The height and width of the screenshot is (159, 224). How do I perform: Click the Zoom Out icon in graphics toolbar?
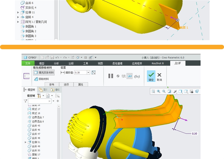[x=164, y=91]
